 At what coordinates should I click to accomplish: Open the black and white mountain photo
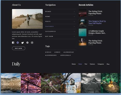(91, 83)
